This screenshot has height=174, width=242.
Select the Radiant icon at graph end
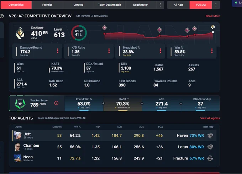coord(213,27)
